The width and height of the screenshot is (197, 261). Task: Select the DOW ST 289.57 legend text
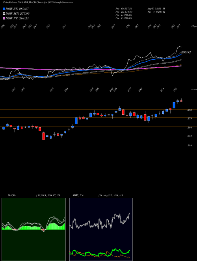coord(17,9)
